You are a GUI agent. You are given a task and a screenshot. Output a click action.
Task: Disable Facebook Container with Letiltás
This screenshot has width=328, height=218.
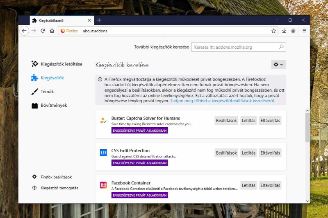248,185
